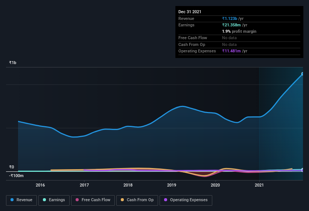Toggle the Revenue series legend button
Screen dimensions: 309x211
pos(21,200)
